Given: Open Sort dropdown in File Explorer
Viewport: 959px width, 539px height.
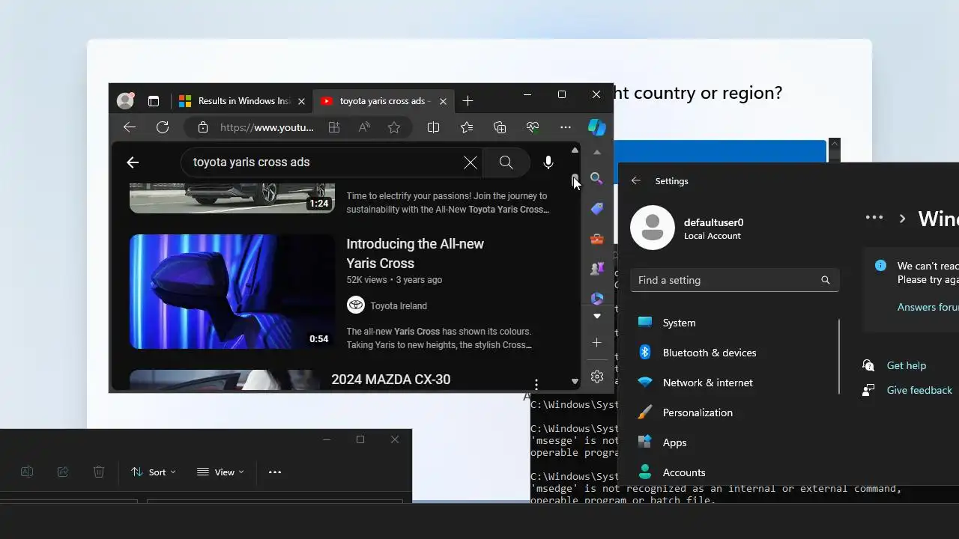Looking at the screenshot, I should (x=153, y=472).
